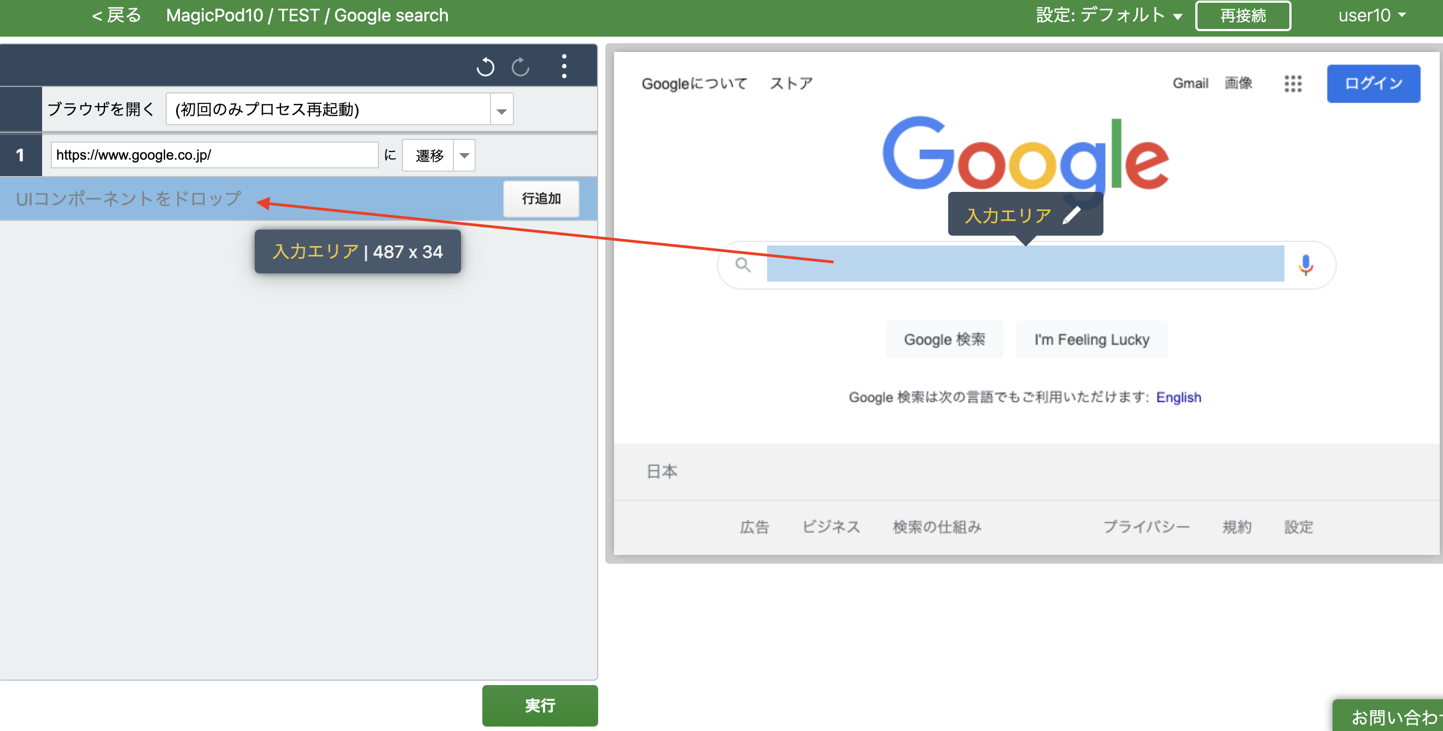Click the MagicPod10 / TEST / Google search title
1443x731 pixels.
click(307, 16)
